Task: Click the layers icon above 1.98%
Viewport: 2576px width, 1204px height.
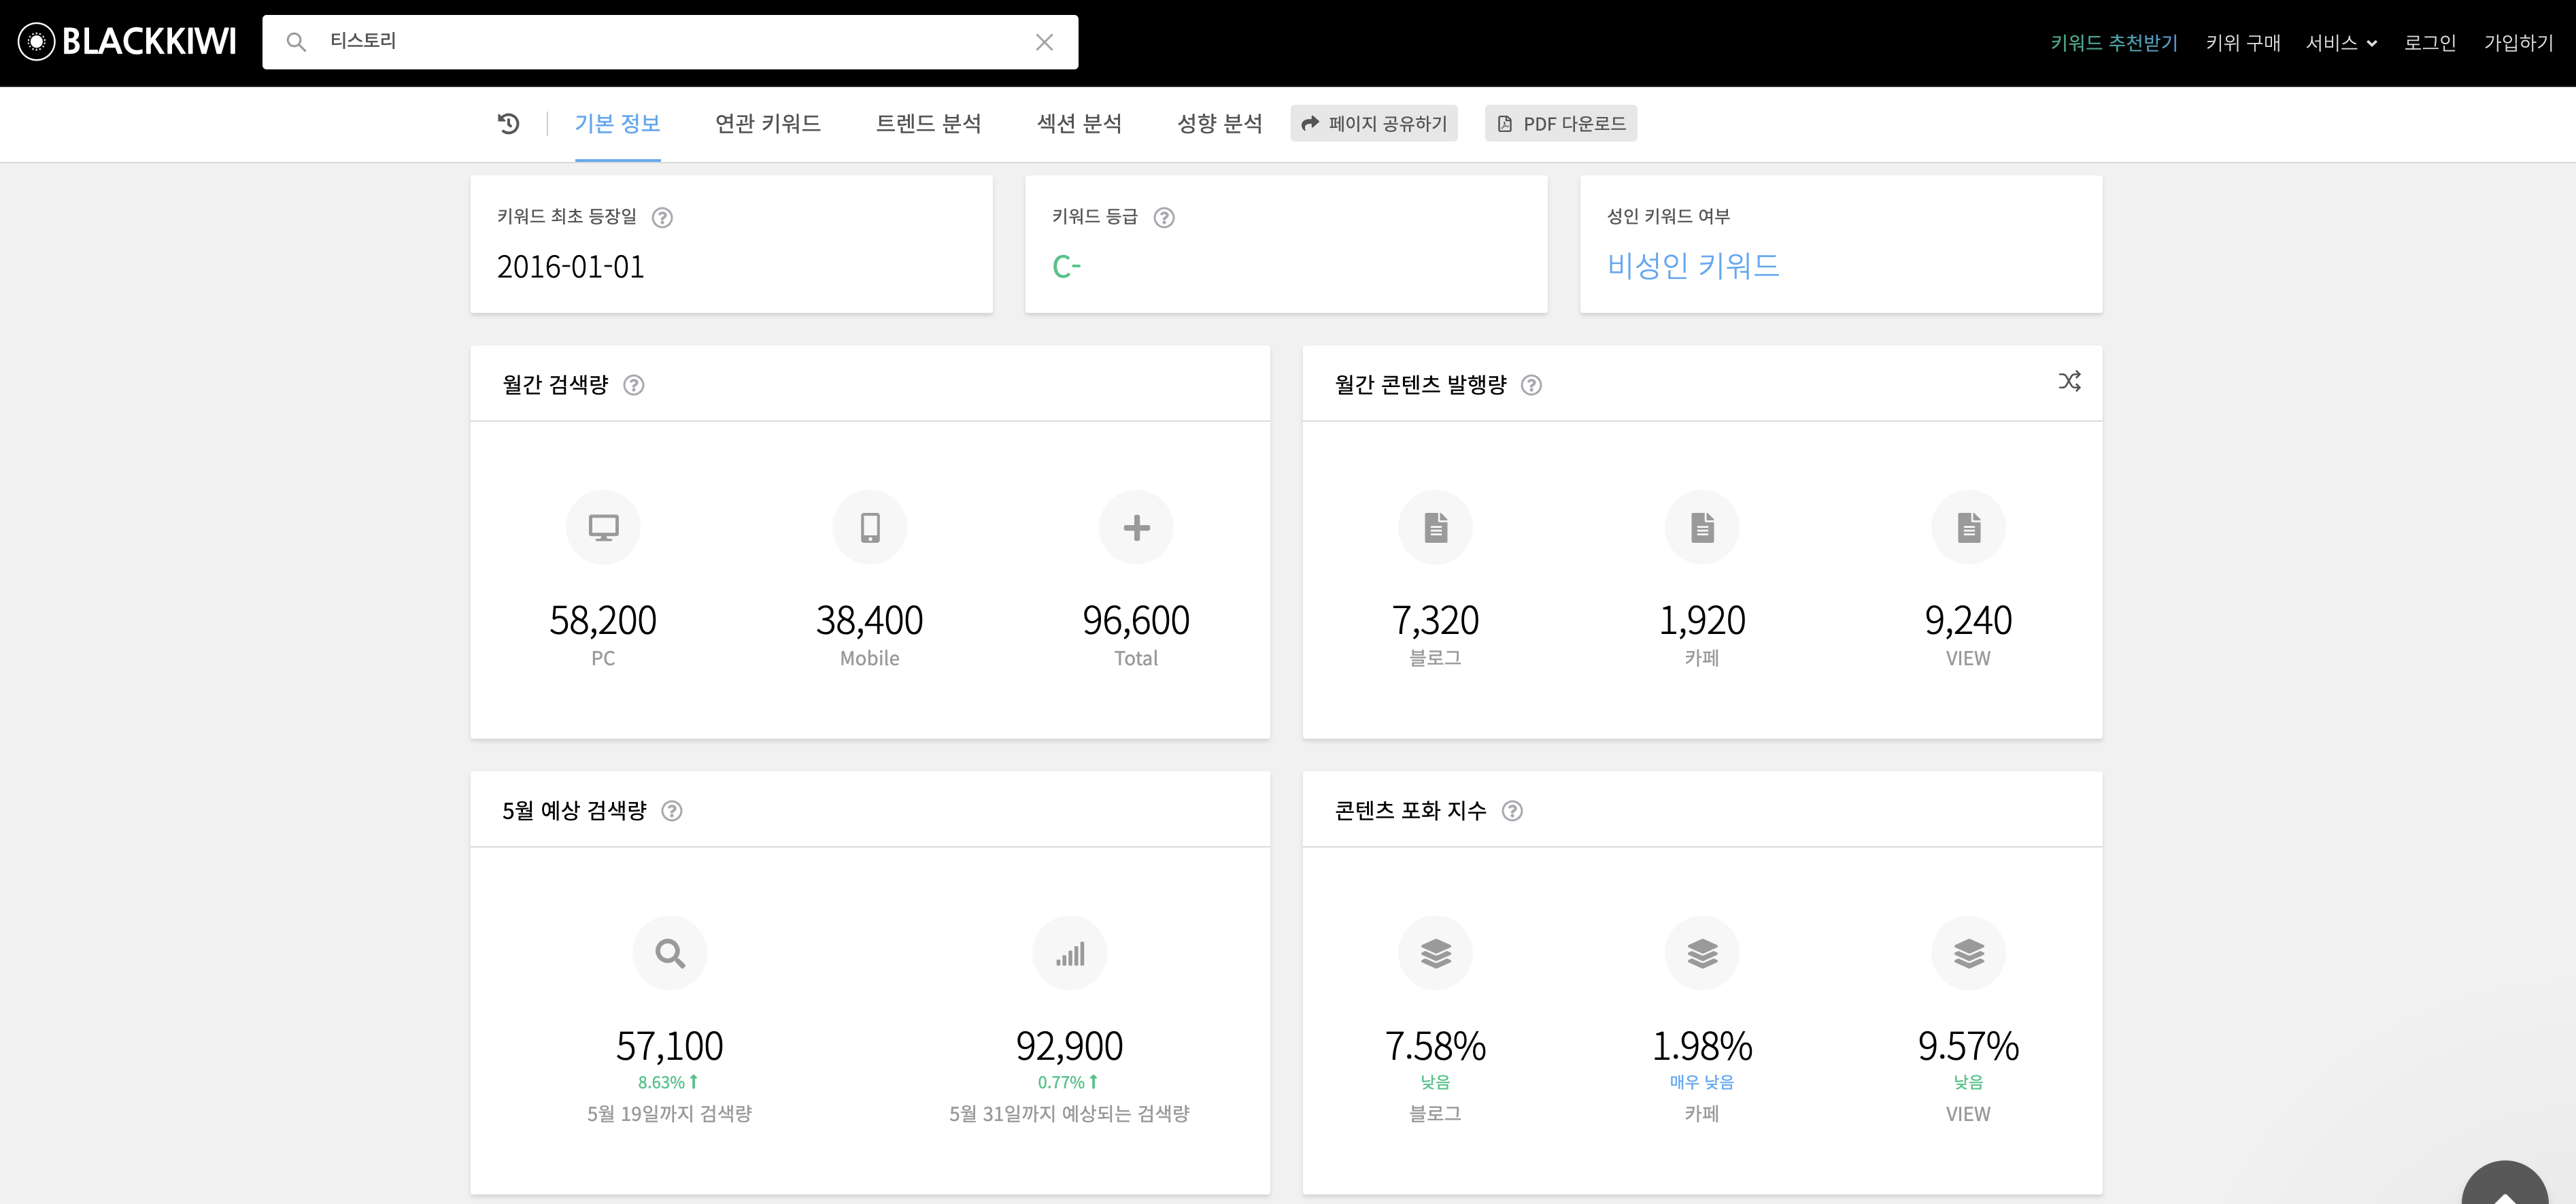Action: [x=1702, y=953]
